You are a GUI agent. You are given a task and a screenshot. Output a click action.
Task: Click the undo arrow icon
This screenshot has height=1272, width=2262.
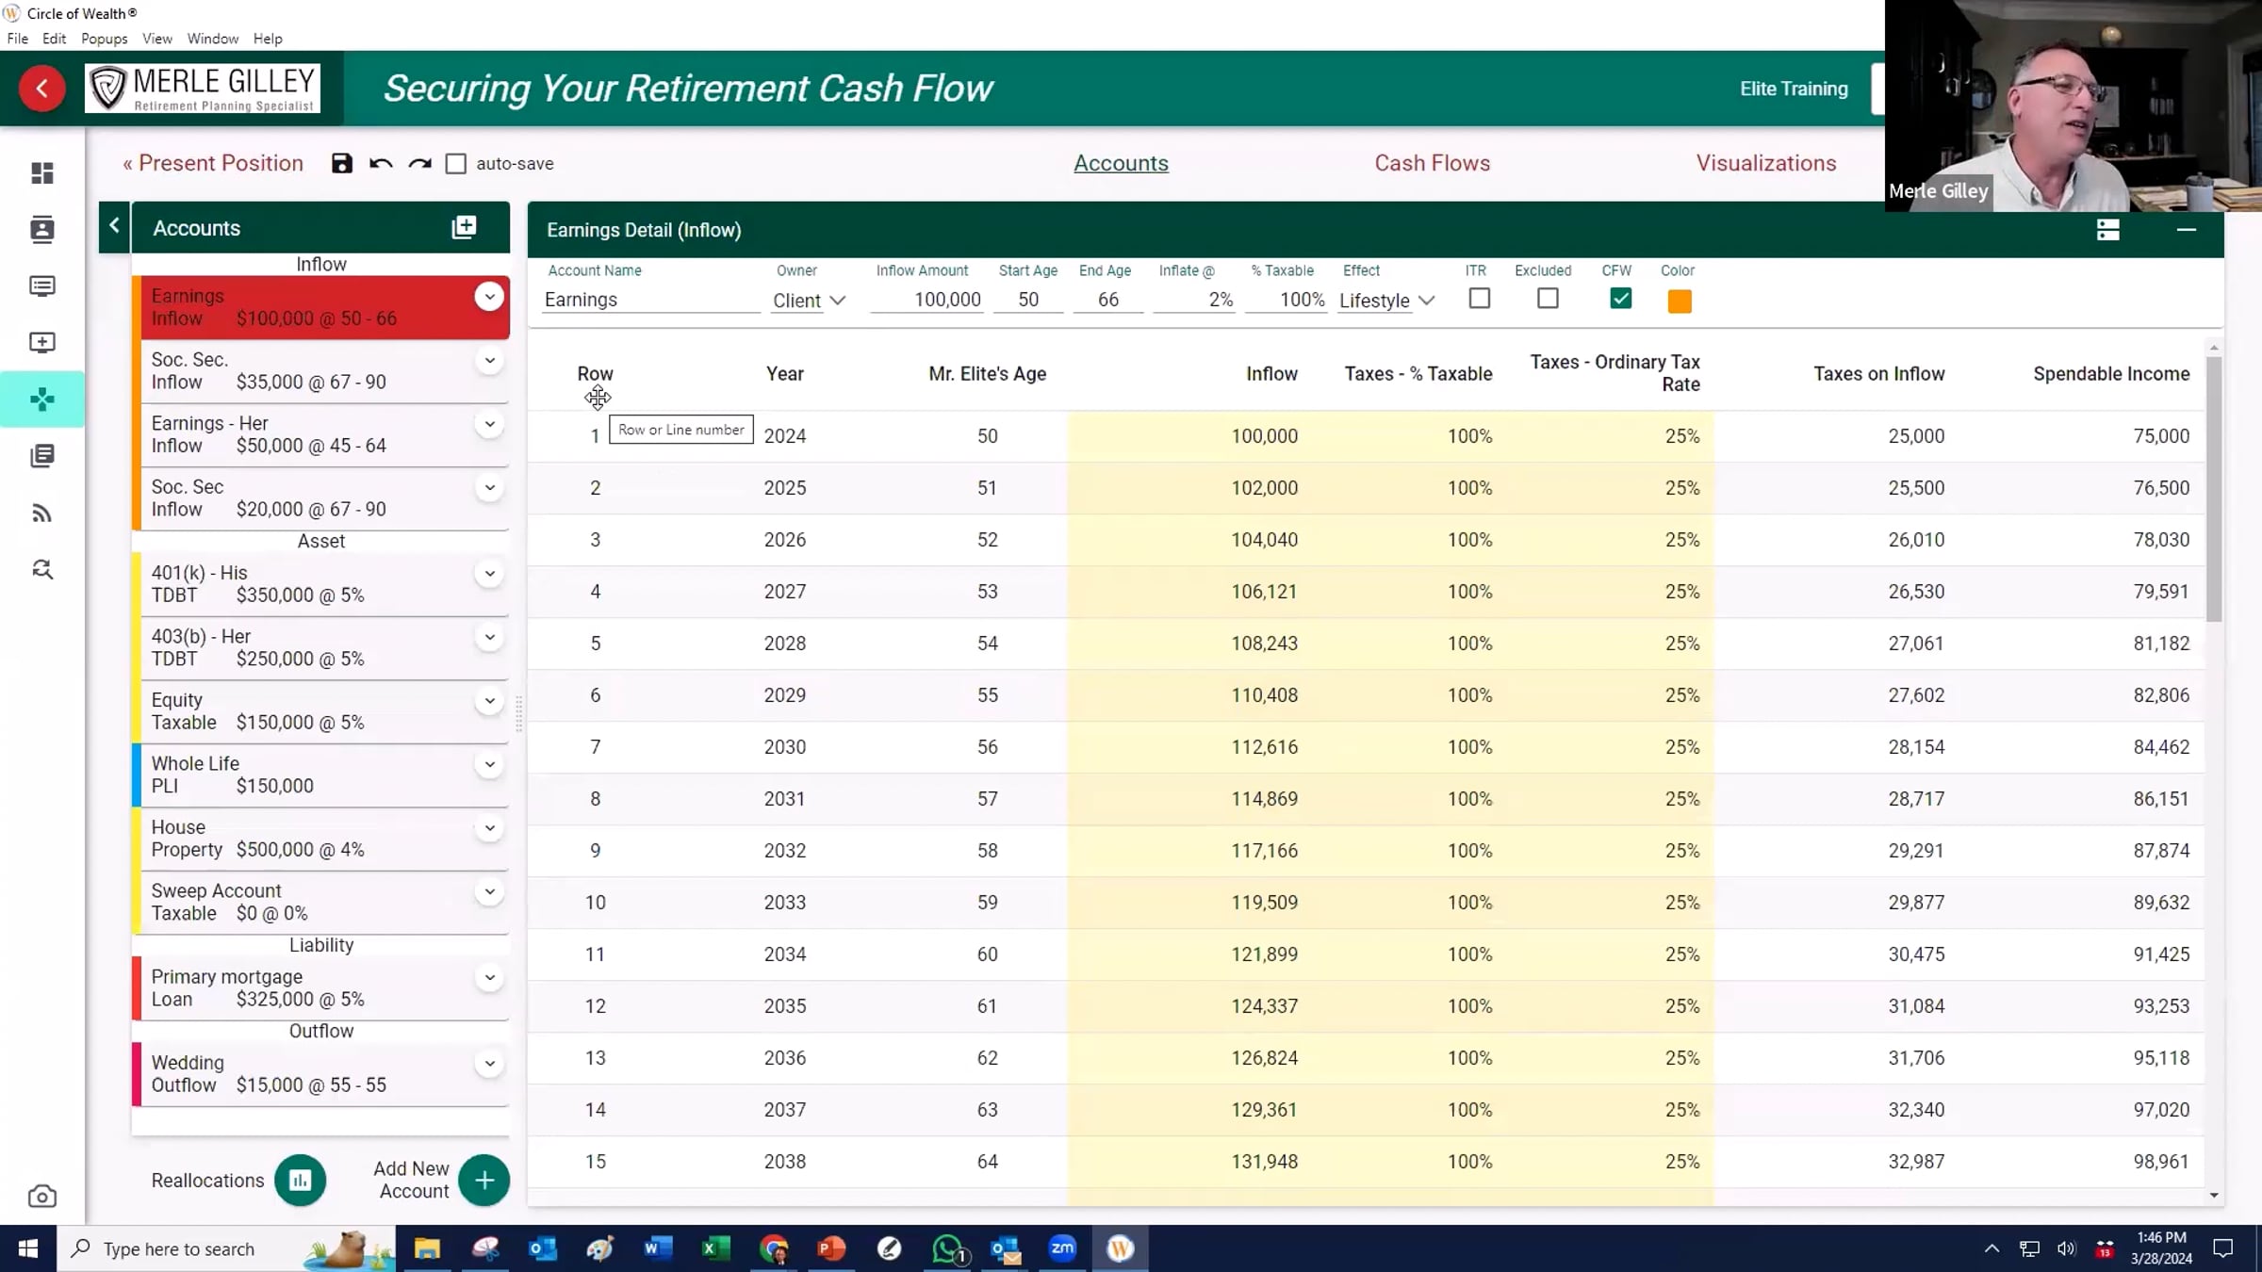click(381, 163)
